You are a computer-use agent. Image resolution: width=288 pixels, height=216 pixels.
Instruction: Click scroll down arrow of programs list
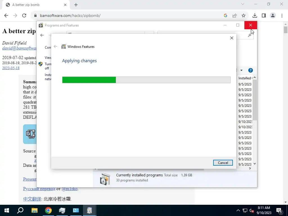click(x=255, y=164)
